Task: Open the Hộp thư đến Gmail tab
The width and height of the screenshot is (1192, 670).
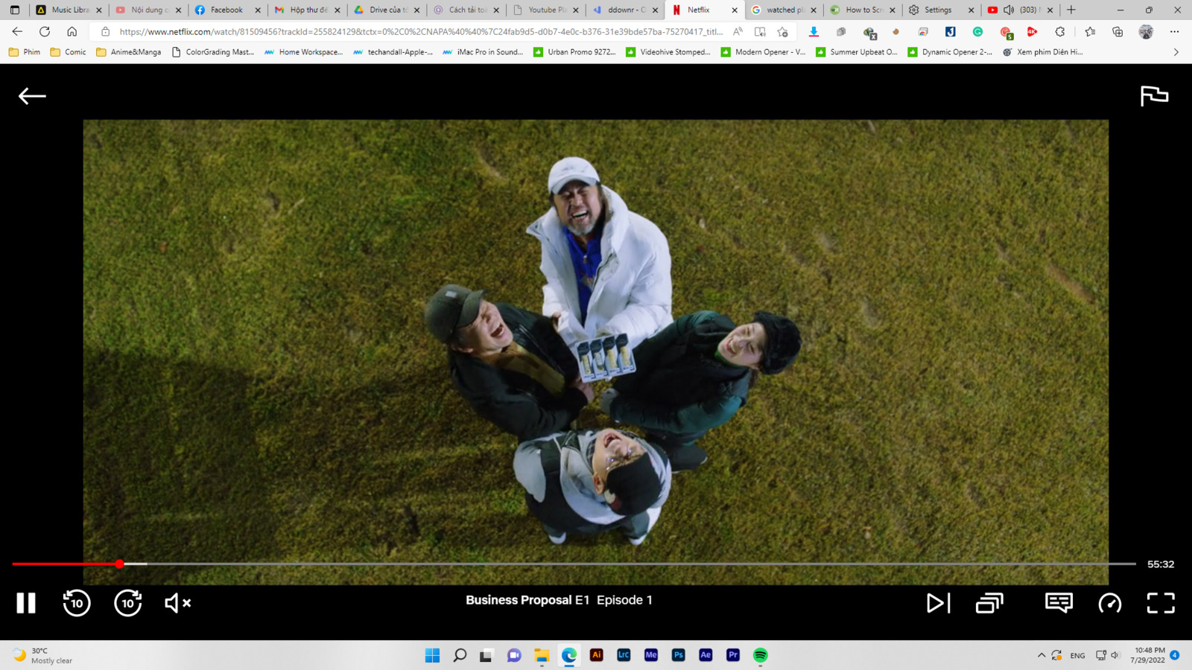Action: pos(308,10)
